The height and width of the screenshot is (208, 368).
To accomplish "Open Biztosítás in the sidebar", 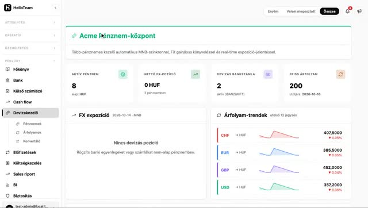I will pyautogui.click(x=30, y=196).
